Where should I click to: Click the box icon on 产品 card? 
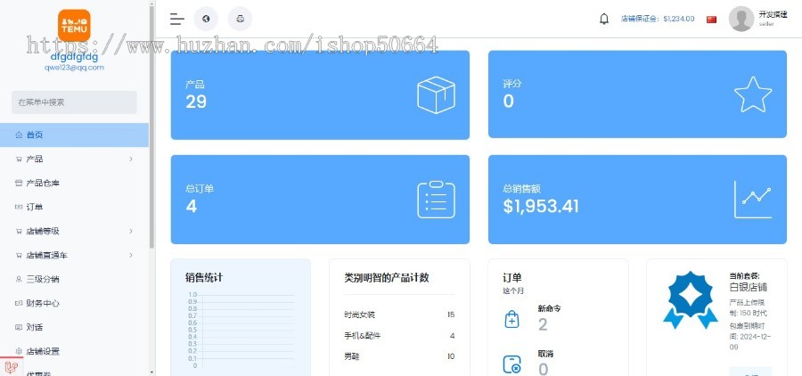point(436,94)
